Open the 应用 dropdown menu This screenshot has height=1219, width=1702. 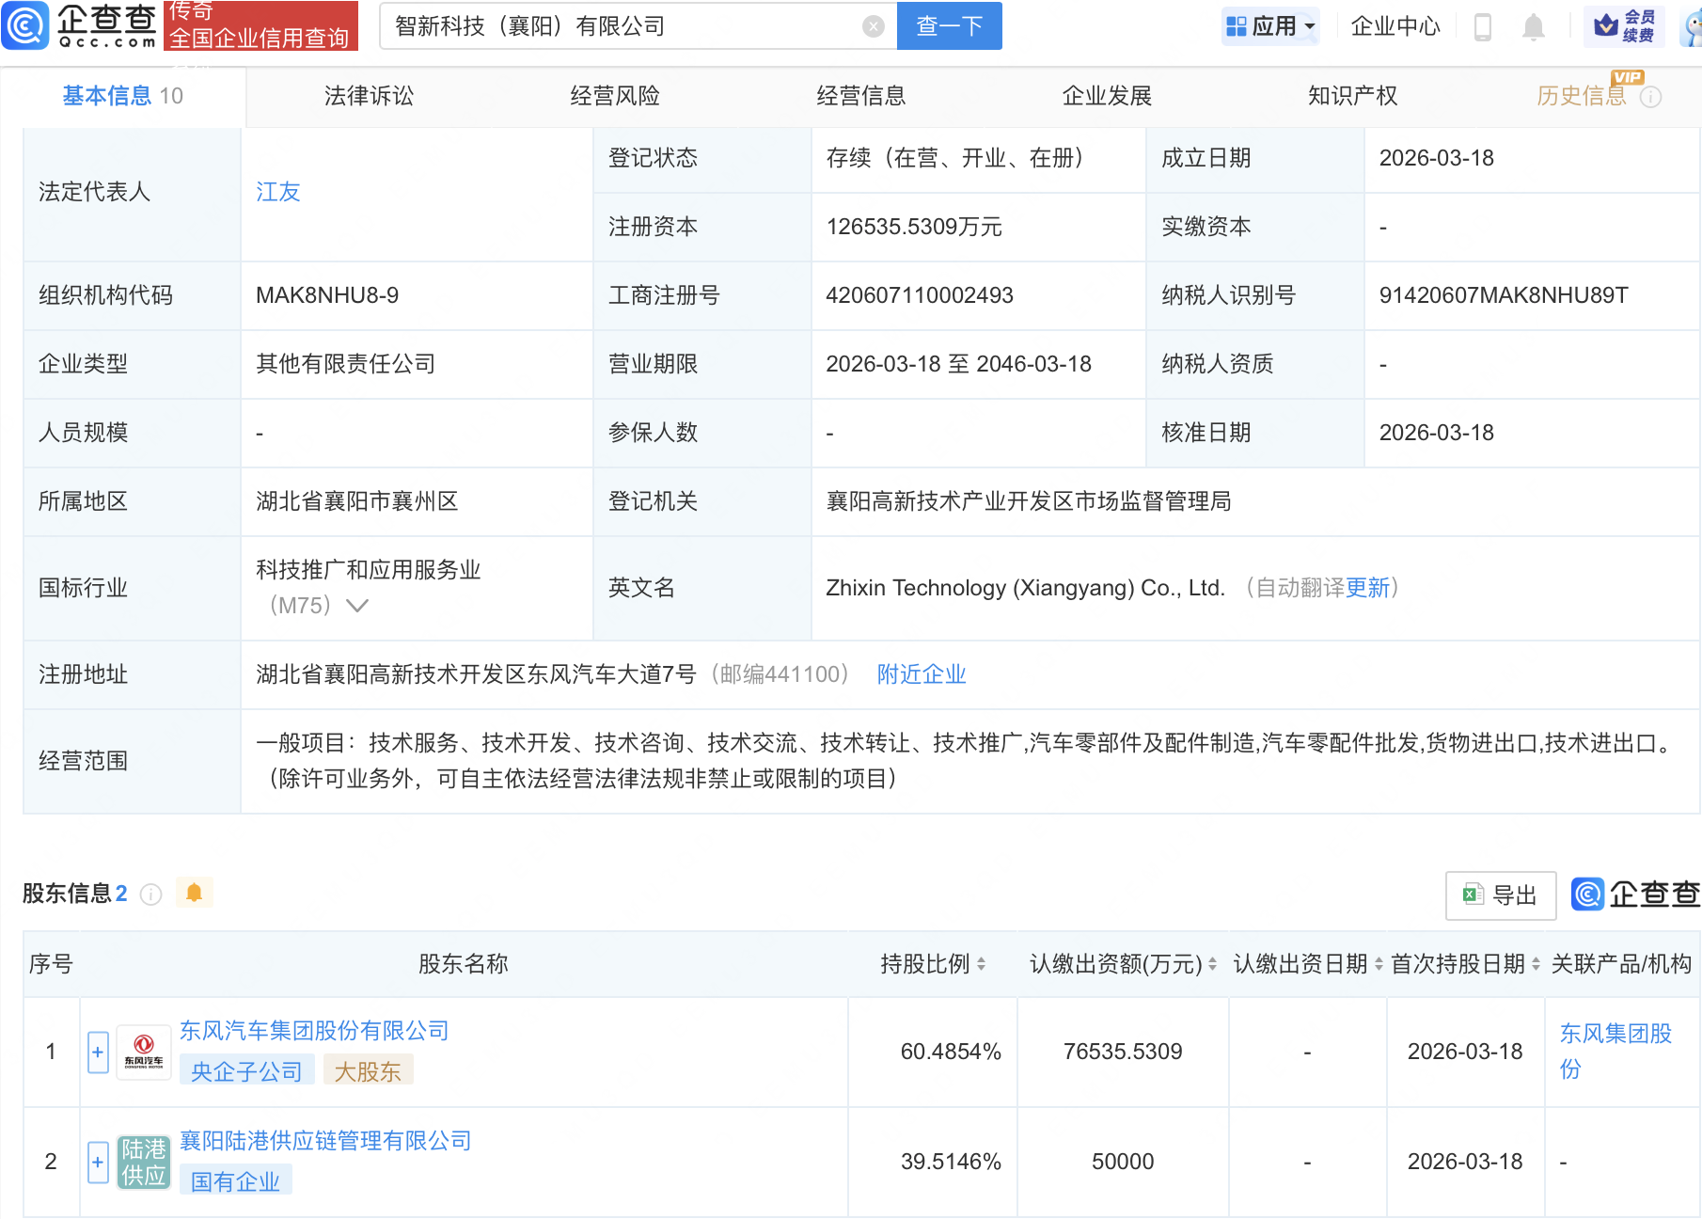[1270, 25]
